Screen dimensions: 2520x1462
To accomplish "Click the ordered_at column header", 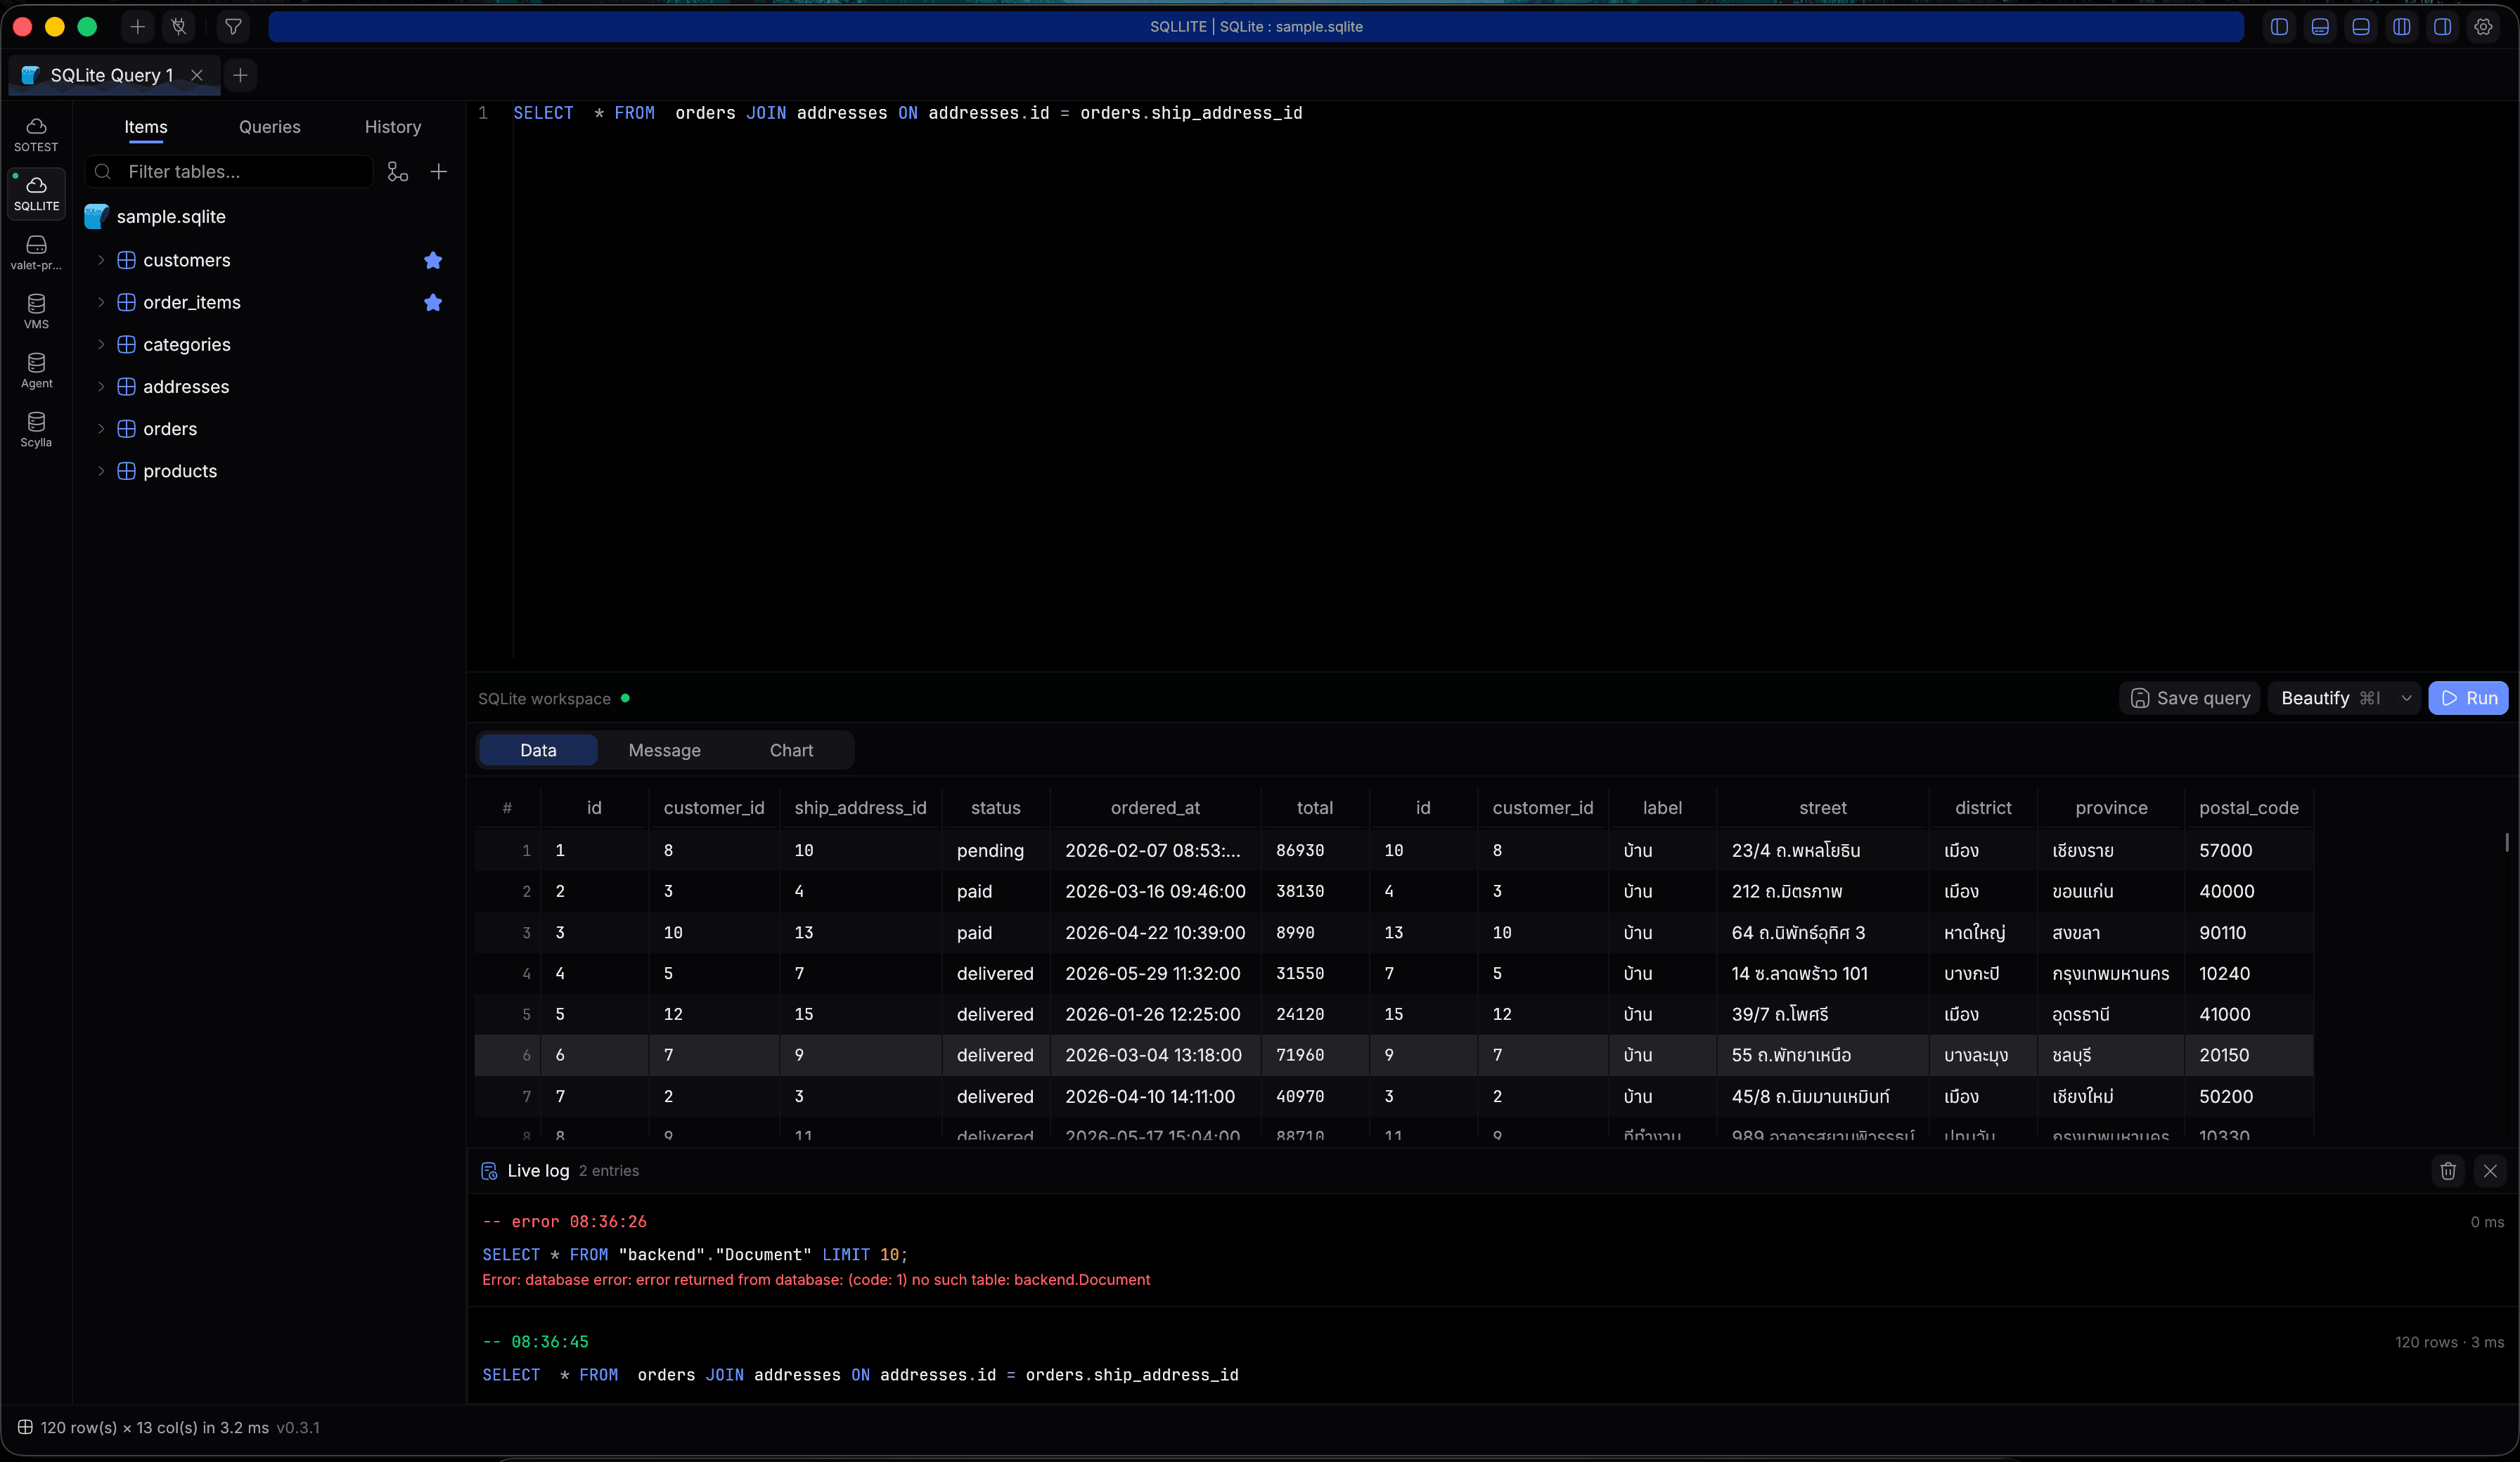I will pos(1155,808).
